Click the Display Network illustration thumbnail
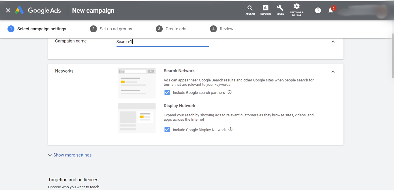 click(137, 118)
